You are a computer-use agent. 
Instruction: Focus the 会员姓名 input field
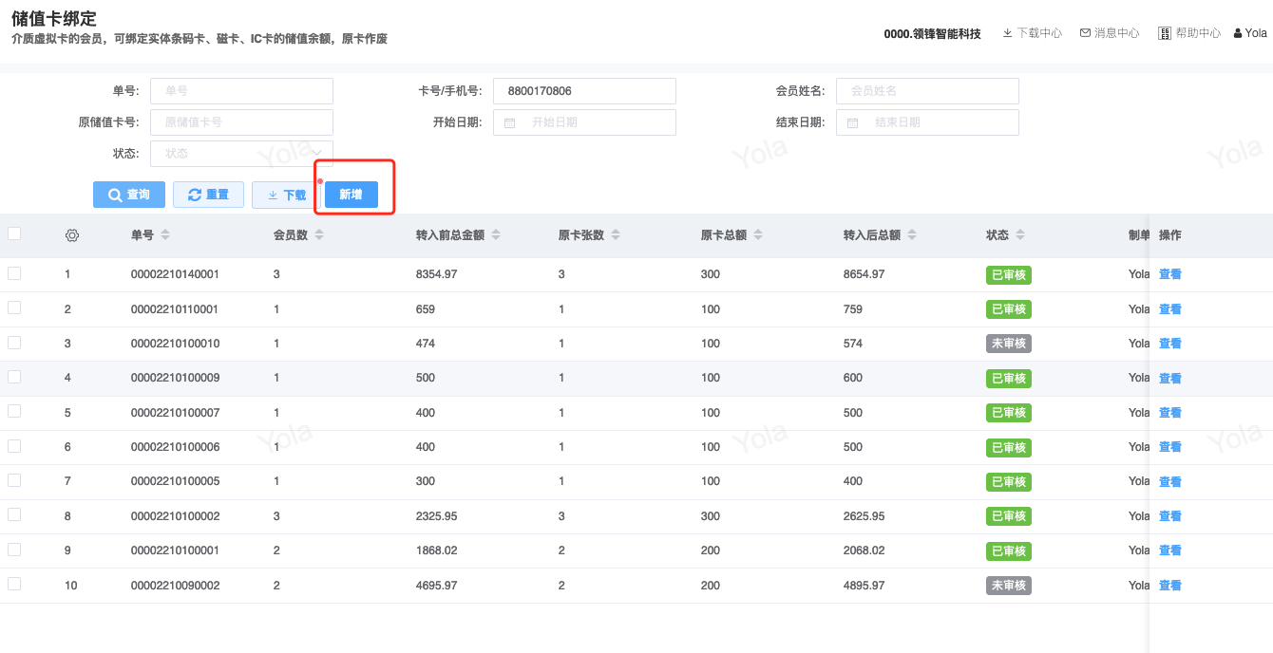tap(927, 91)
